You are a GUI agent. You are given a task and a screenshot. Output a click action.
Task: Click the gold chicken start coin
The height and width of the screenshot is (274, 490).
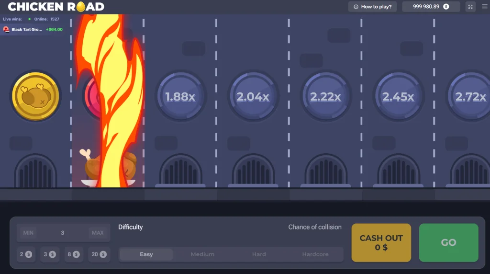click(35, 96)
